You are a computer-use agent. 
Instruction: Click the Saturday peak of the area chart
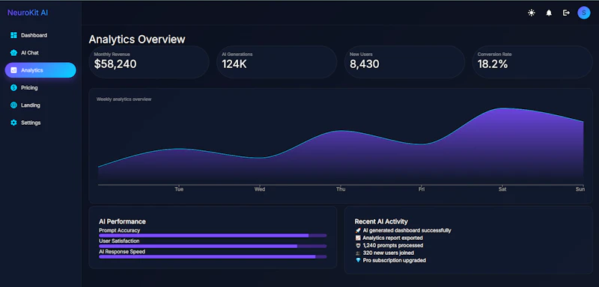(502, 108)
